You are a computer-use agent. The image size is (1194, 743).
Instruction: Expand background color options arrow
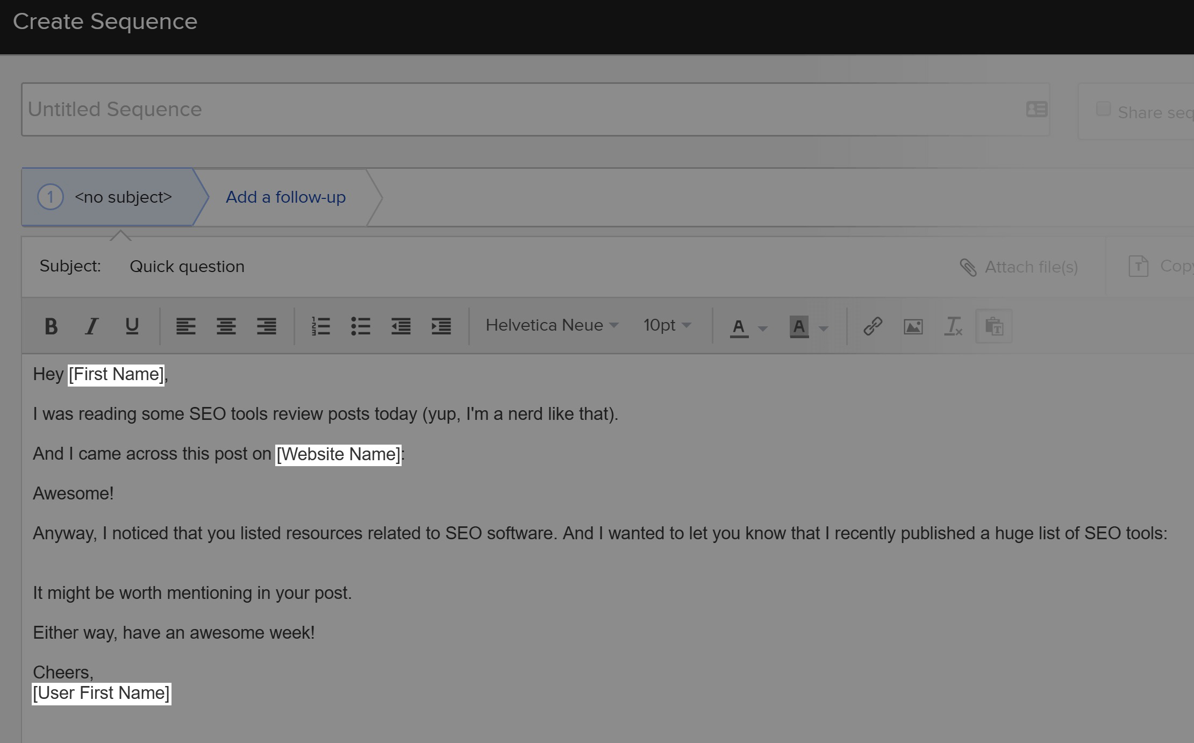(x=823, y=328)
